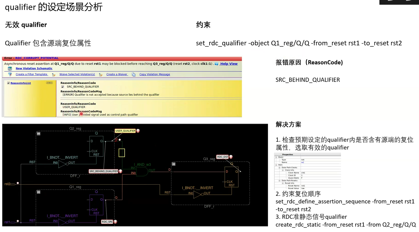The height and width of the screenshot is (232, 419).
Task: Select the RDC_DST label in schematic
Action: coord(223,157)
